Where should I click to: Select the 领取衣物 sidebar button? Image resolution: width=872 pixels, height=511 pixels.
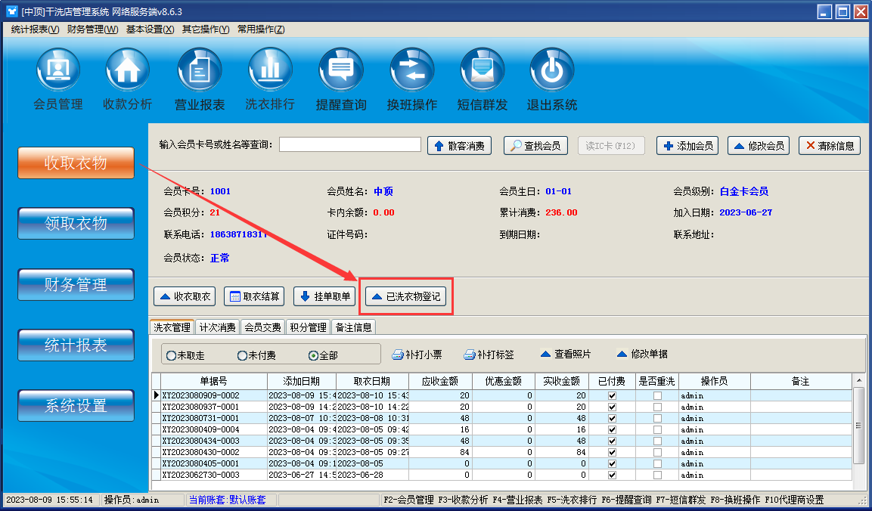76,223
